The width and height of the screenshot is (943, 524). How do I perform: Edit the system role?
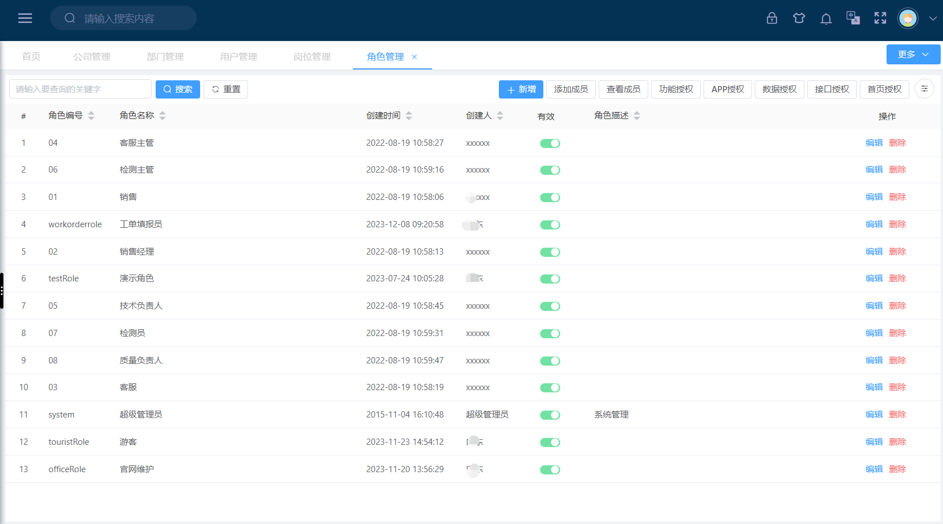pos(874,415)
